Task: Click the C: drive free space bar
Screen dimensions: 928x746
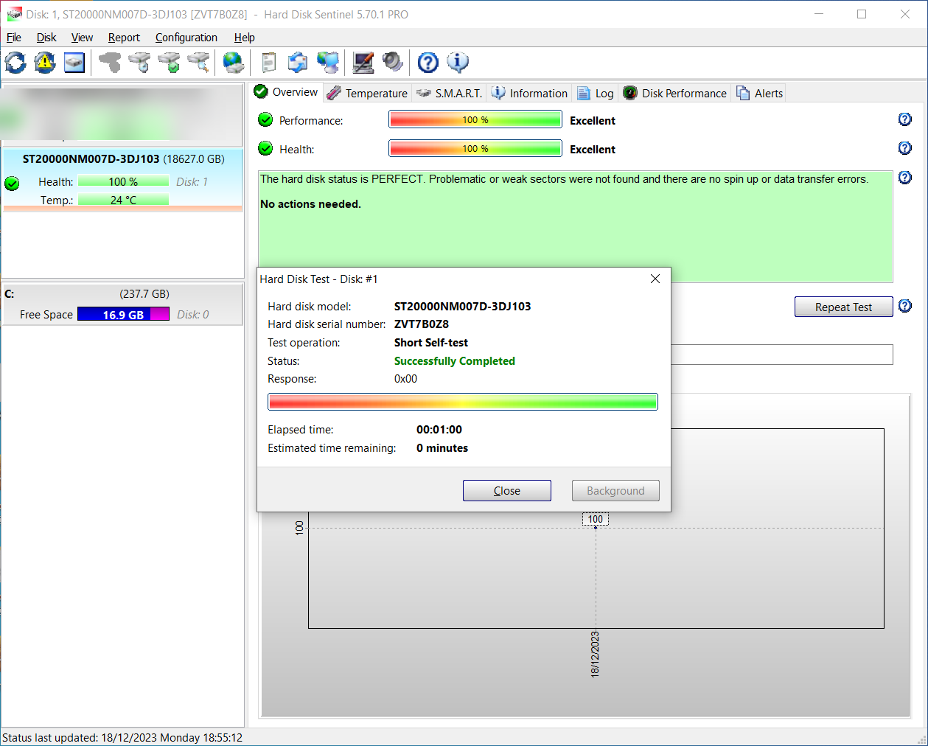Action: 123,315
